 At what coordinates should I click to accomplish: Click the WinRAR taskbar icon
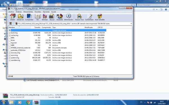click(x=36, y=102)
